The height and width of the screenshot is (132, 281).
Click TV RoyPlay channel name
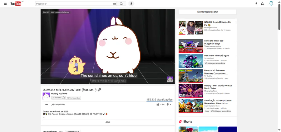click(x=208, y=76)
